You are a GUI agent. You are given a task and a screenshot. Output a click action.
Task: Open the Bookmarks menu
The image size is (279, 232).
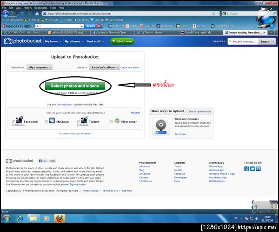pyautogui.click(x=41, y=8)
